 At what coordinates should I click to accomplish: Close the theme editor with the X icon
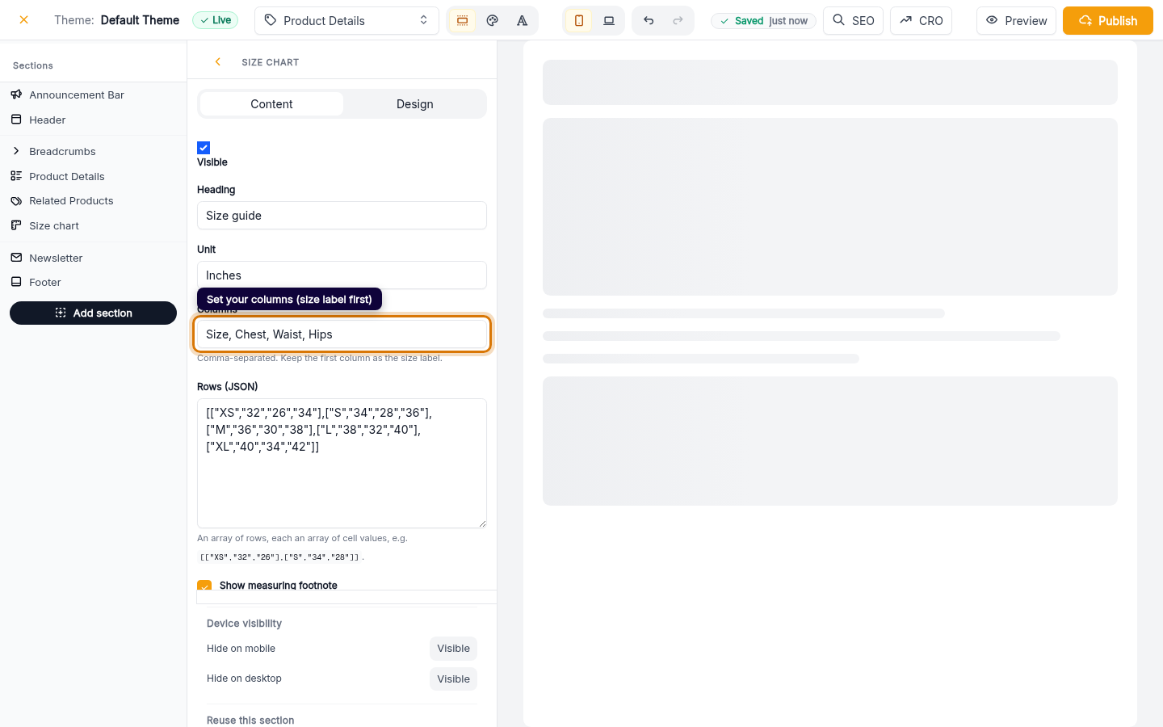[24, 20]
